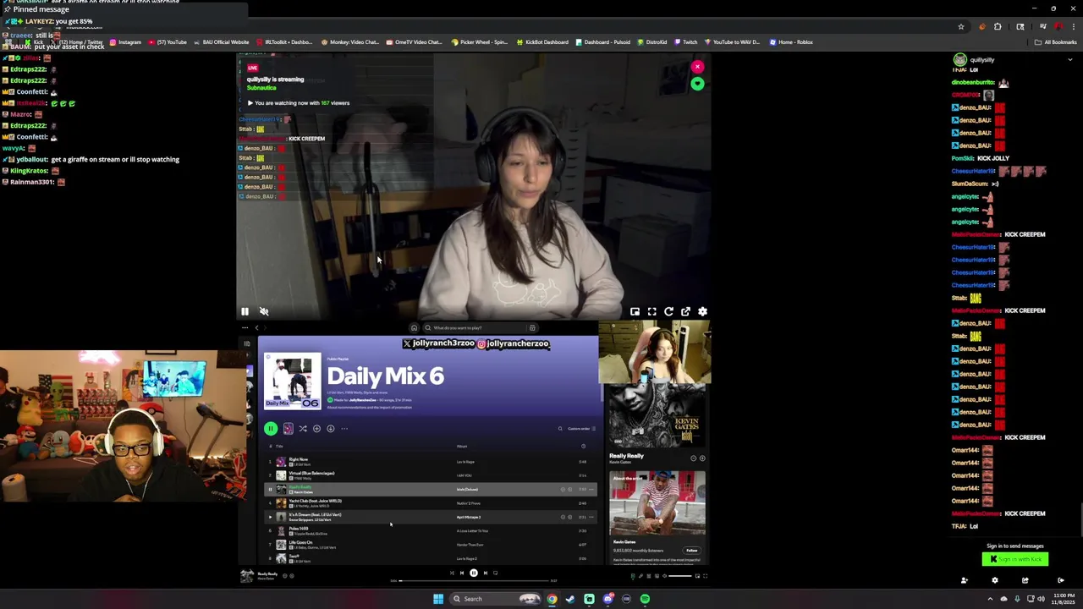Image resolution: width=1083 pixels, height=609 pixels.
Task: Search within the Daily Mix 6 playlist
Action: [x=559, y=429]
